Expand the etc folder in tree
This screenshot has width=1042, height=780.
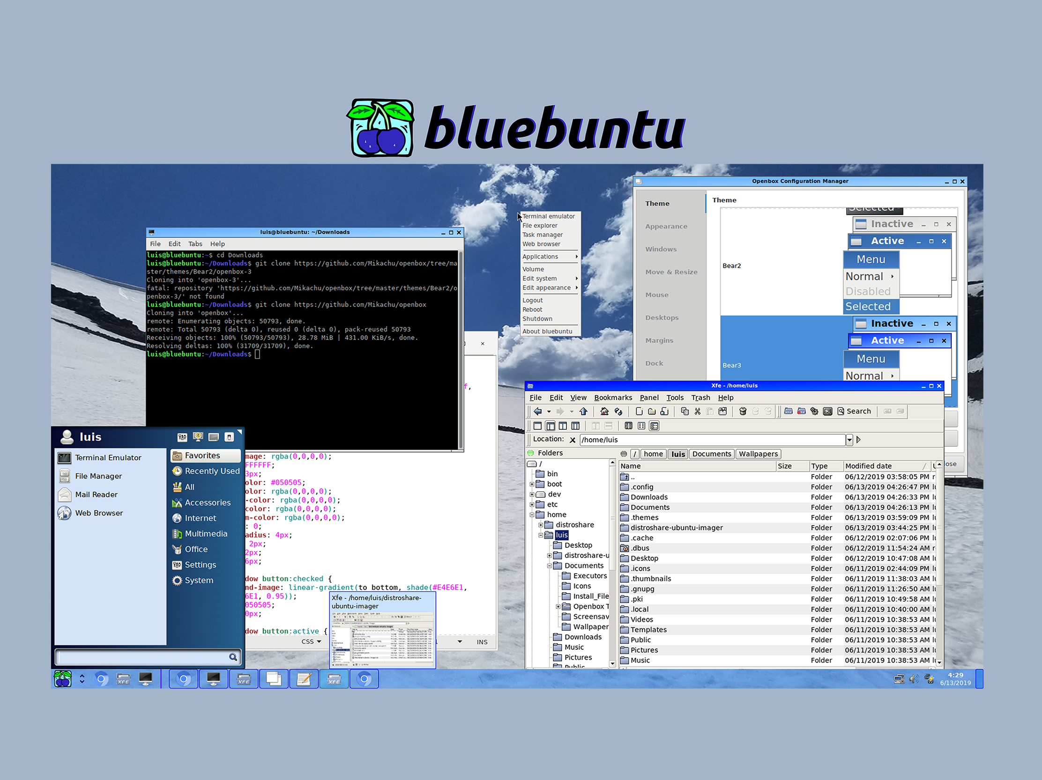(532, 504)
